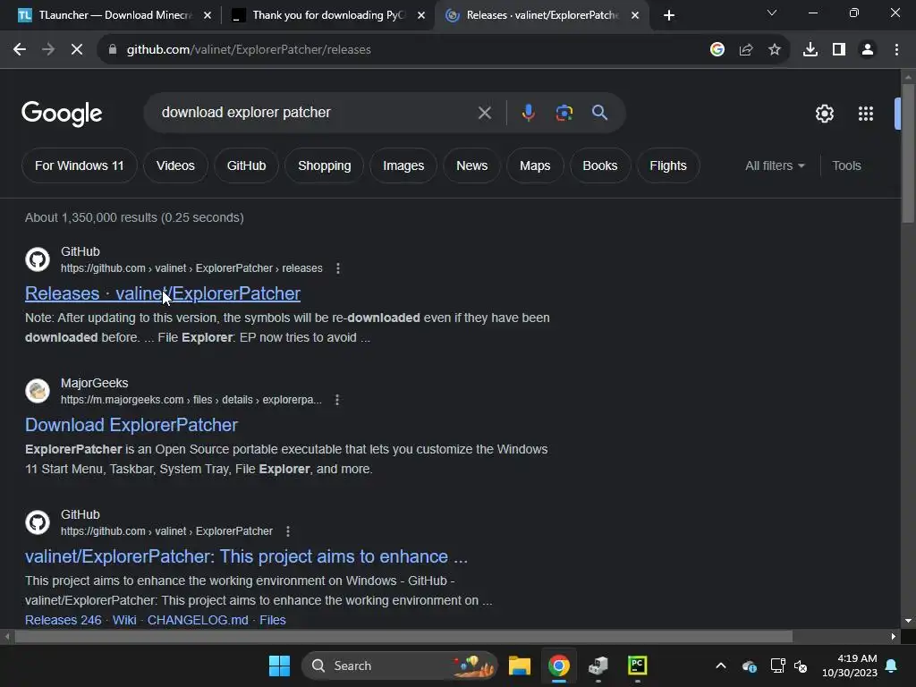This screenshot has height=687, width=916.
Task: Open a new browser tab
Action: pyautogui.click(x=669, y=15)
